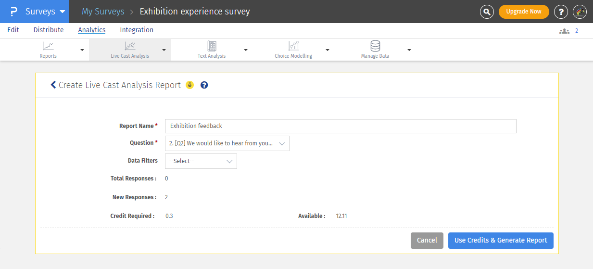This screenshot has height=269, width=593.
Task: Open the Manage Data database icon
Action: (375, 46)
